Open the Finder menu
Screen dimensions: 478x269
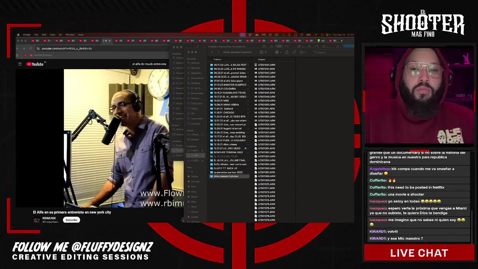point(27,35)
